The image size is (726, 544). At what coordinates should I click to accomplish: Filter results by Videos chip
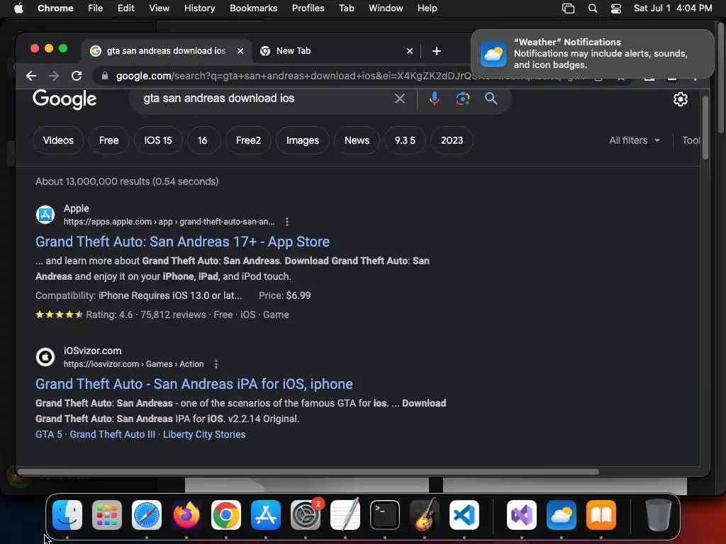(58, 141)
